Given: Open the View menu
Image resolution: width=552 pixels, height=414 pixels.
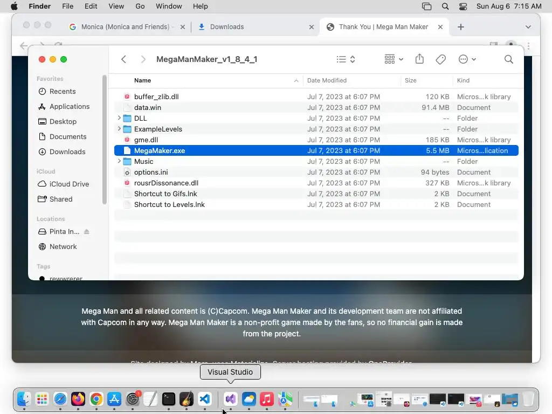Looking at the screenshot, I should [116, 6].
